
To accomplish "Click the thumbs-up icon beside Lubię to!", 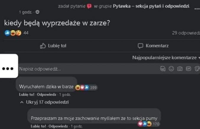I will click(43, 46).
